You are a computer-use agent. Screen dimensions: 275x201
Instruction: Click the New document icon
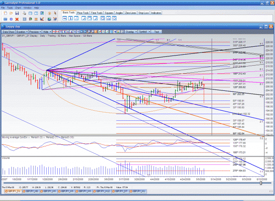(x=5, y=13)
